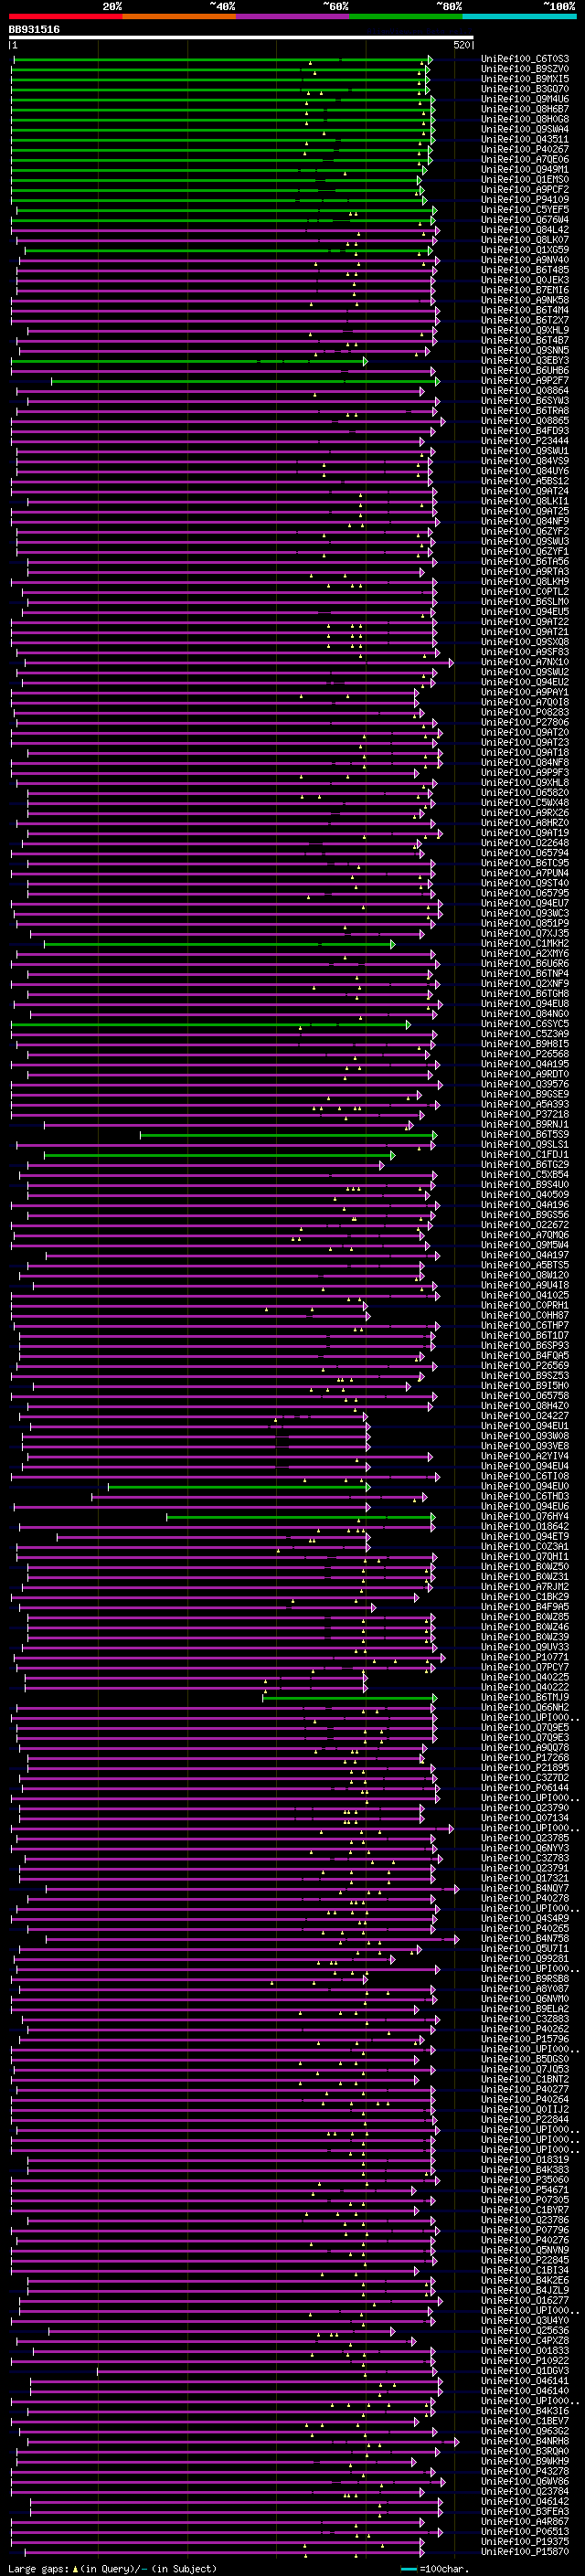Screen dimensions: 585x2576
Task: Select the UniRef100_Q1EMS0 label
Action: [525, 180]
